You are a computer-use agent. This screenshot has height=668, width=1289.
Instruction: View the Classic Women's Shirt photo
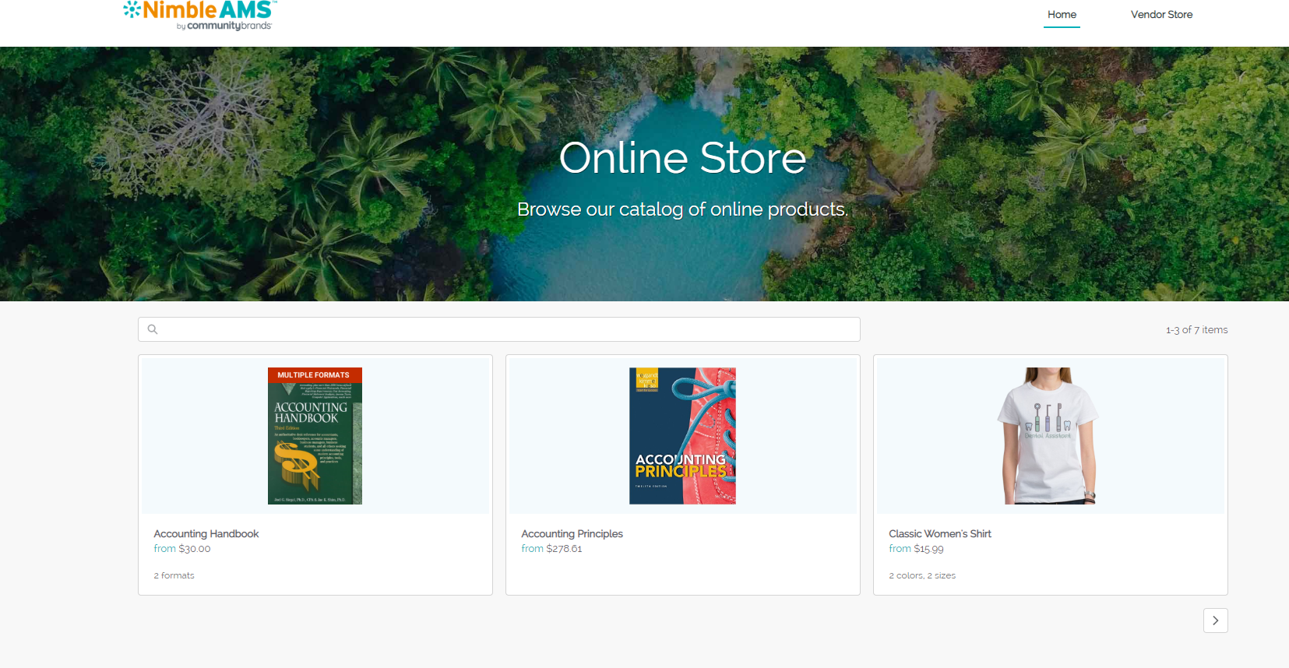(x=1049, y=436)
